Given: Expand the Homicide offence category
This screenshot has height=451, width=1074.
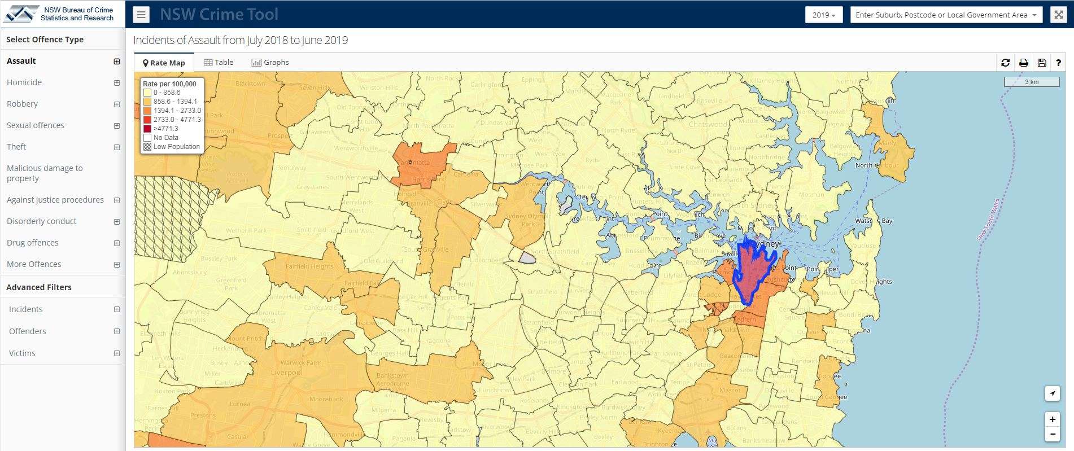Looking at the screenshot, I should pyautogui.click(x=117, y=82).
